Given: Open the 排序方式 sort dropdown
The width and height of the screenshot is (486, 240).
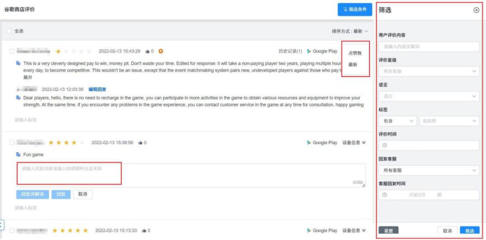Looking at the screenshot, I should [x=350, y=31].
